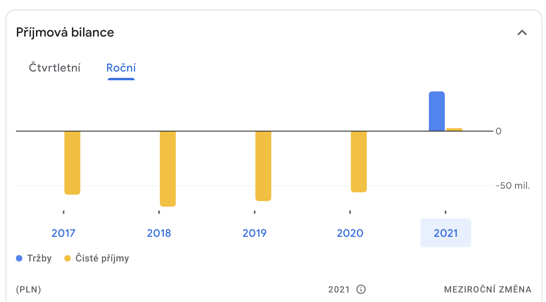Click the highlighted 2021 year button
Viewport: 546px width, 302px height.
[445, 233]
